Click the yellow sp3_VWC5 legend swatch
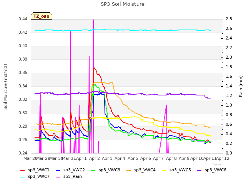Screen dimensions: 246x184 coord(164,170)
